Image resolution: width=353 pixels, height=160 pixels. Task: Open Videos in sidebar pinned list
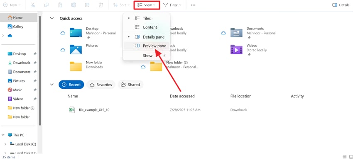click(15, 99)
